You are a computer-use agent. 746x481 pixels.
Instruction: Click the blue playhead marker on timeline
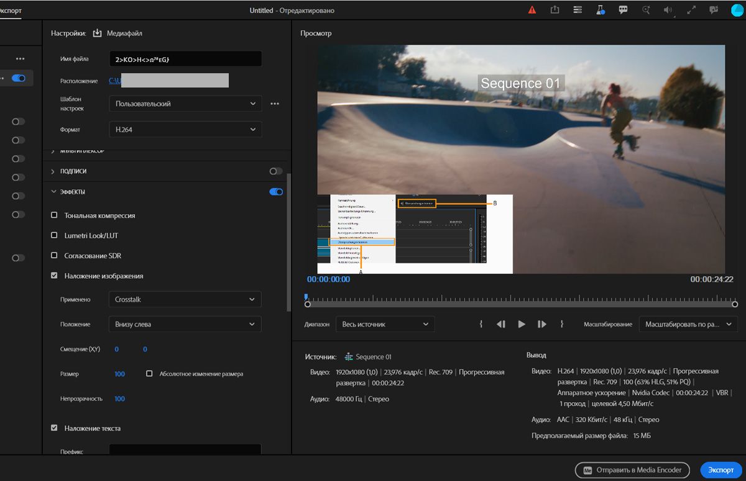pyautogui.click(x=306, y=296)
